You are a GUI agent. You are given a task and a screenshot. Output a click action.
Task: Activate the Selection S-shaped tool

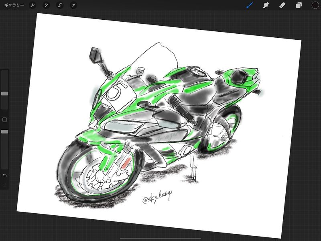[x=59, y=5]
